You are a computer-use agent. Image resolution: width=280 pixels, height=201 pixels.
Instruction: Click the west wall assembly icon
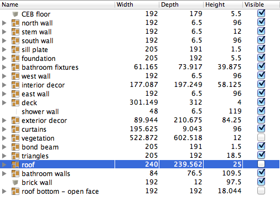click(x=15, y=76)
